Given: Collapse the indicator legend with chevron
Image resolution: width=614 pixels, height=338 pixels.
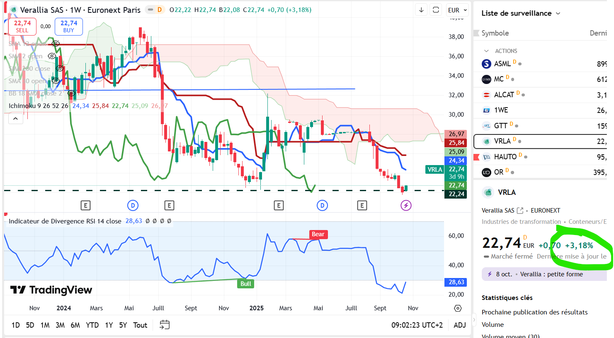Looking at the screenshot, I should point(15,119).
